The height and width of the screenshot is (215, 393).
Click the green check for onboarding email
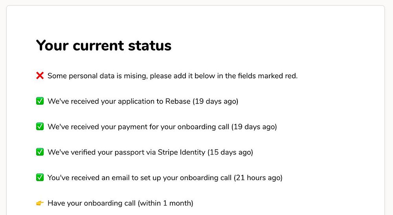pyautogui.click(x=40, y=177)
